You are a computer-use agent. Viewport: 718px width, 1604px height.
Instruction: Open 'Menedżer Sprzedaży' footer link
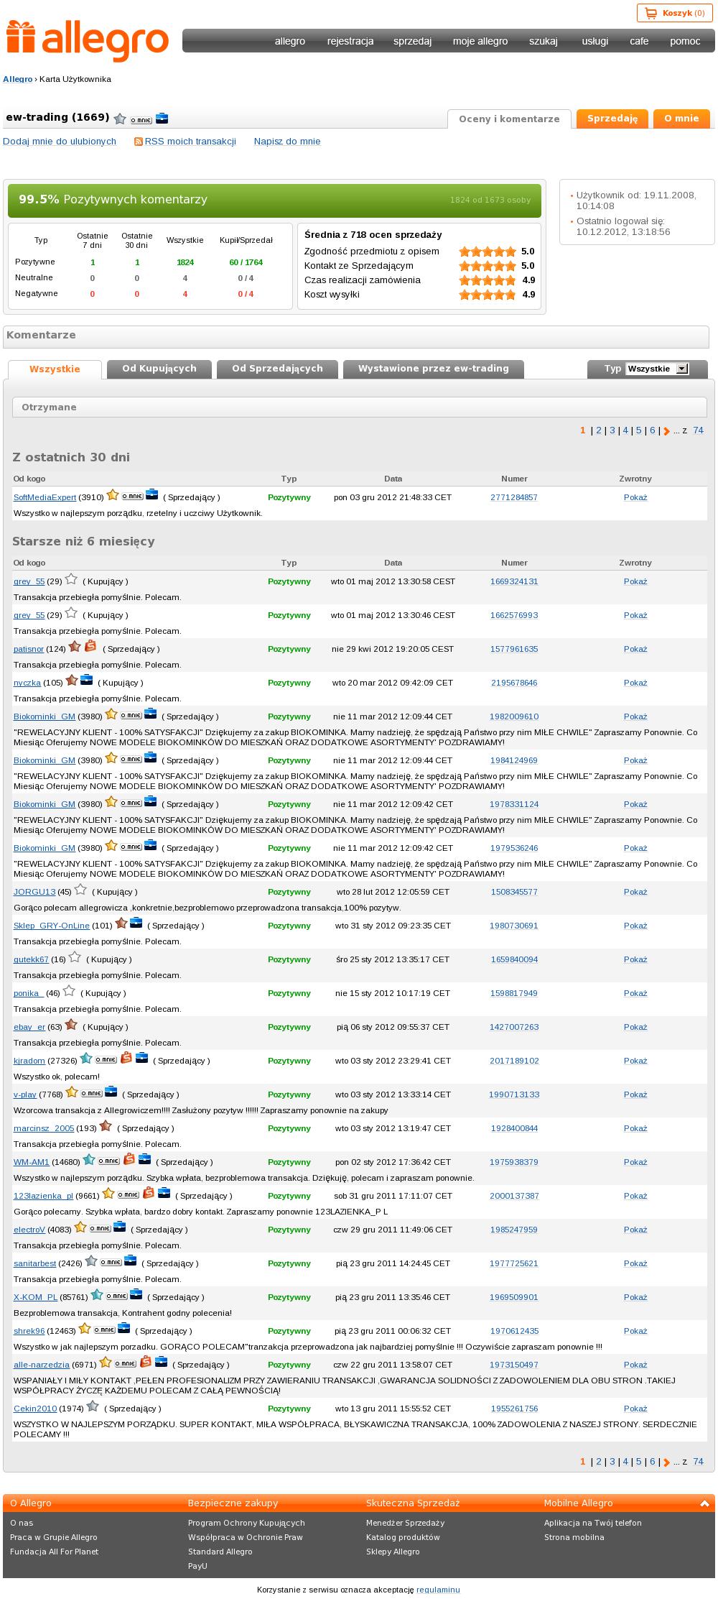[406, 1523]
